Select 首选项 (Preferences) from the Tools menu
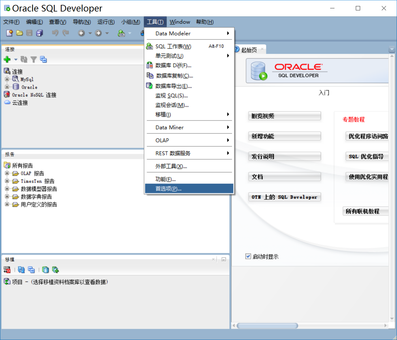The image size is (397, 340). coord(189,189)
